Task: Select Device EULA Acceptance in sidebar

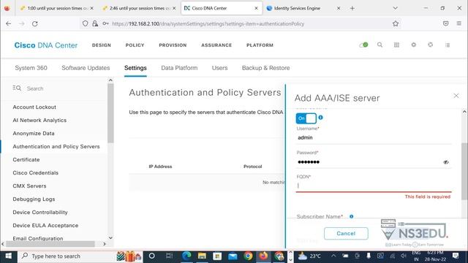Action: point(45,225)
